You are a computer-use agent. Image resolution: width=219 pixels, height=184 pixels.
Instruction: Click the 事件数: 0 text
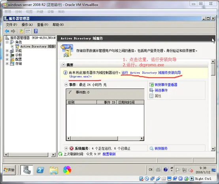(x=83, y=92)
